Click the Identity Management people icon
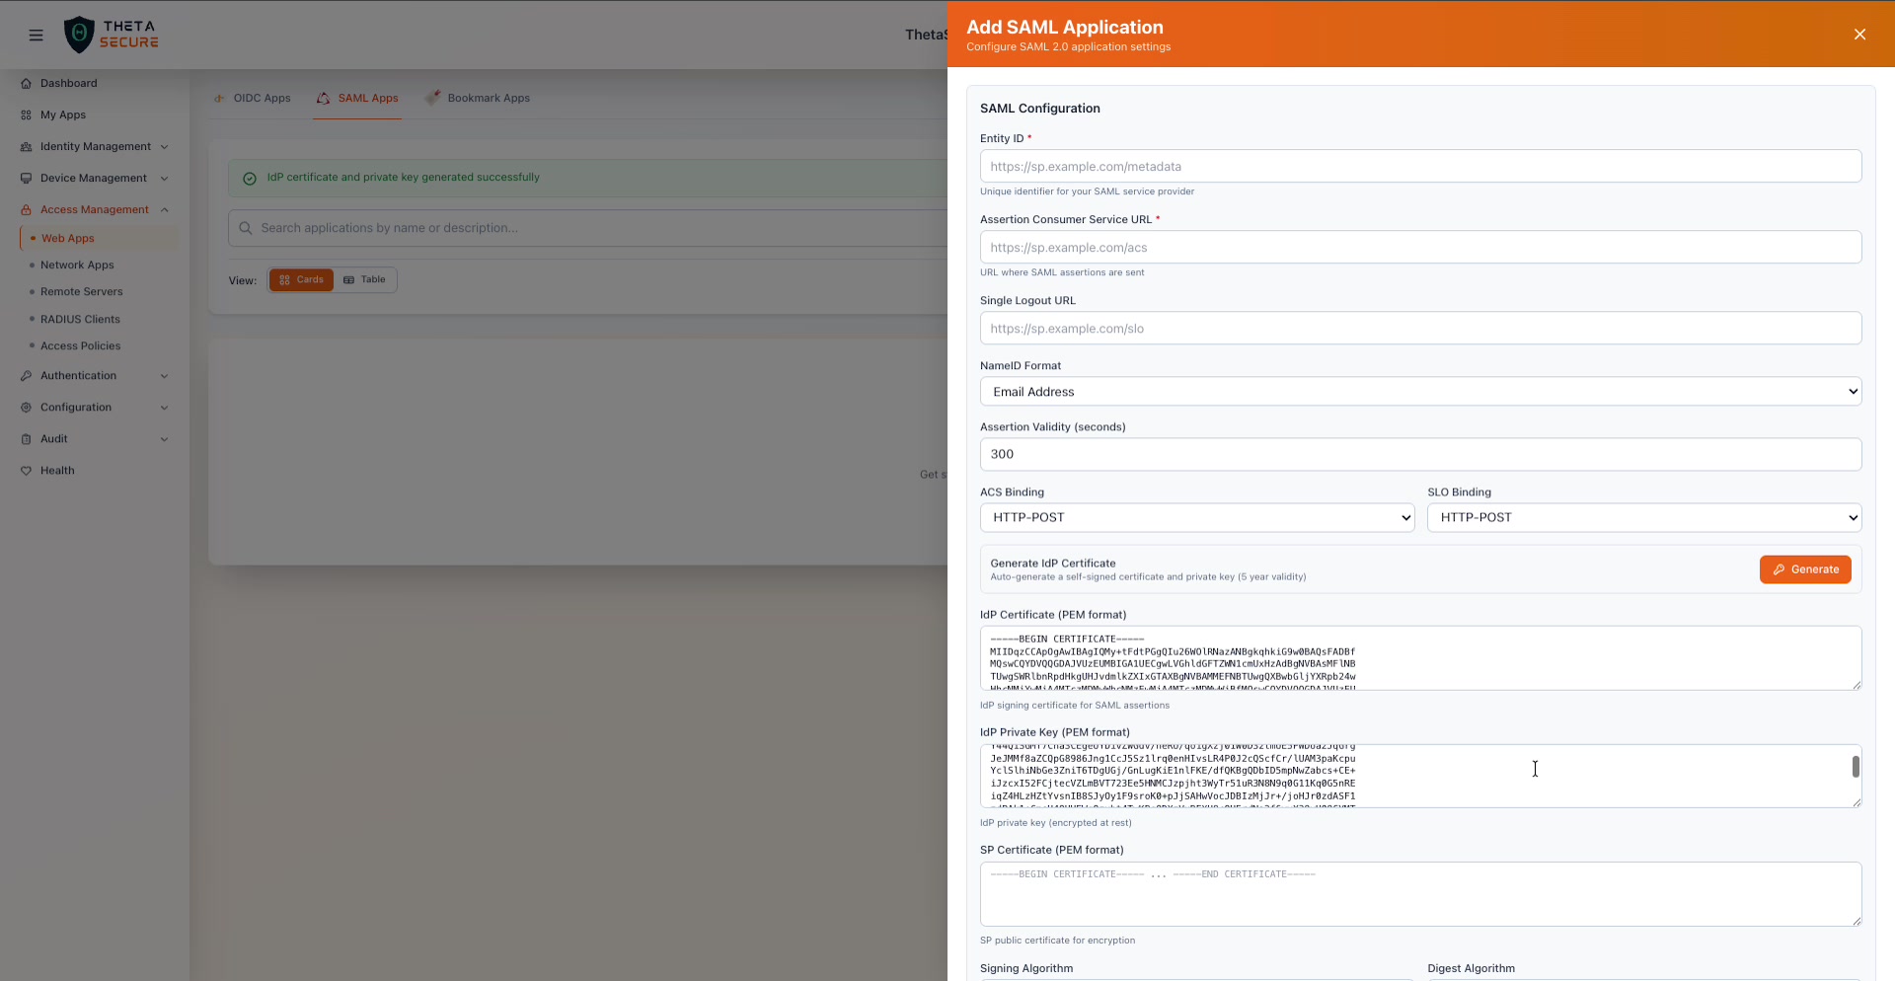 coord(26,146)
